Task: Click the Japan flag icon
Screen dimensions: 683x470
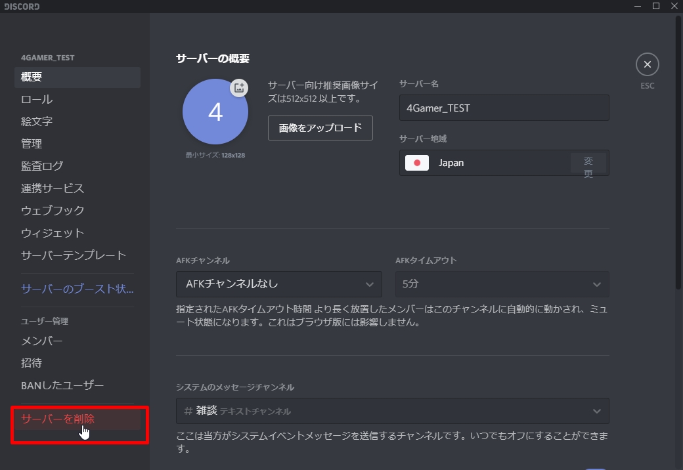Action: (416, 163)
